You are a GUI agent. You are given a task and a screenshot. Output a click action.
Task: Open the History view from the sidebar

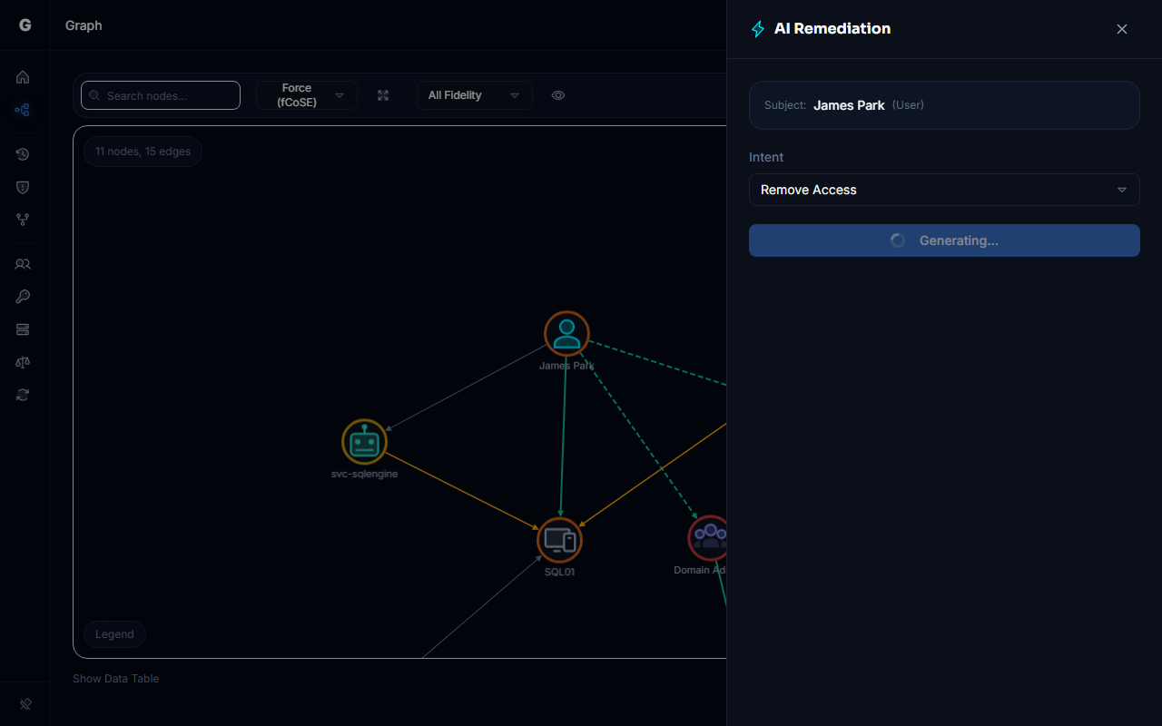point(23,154)
